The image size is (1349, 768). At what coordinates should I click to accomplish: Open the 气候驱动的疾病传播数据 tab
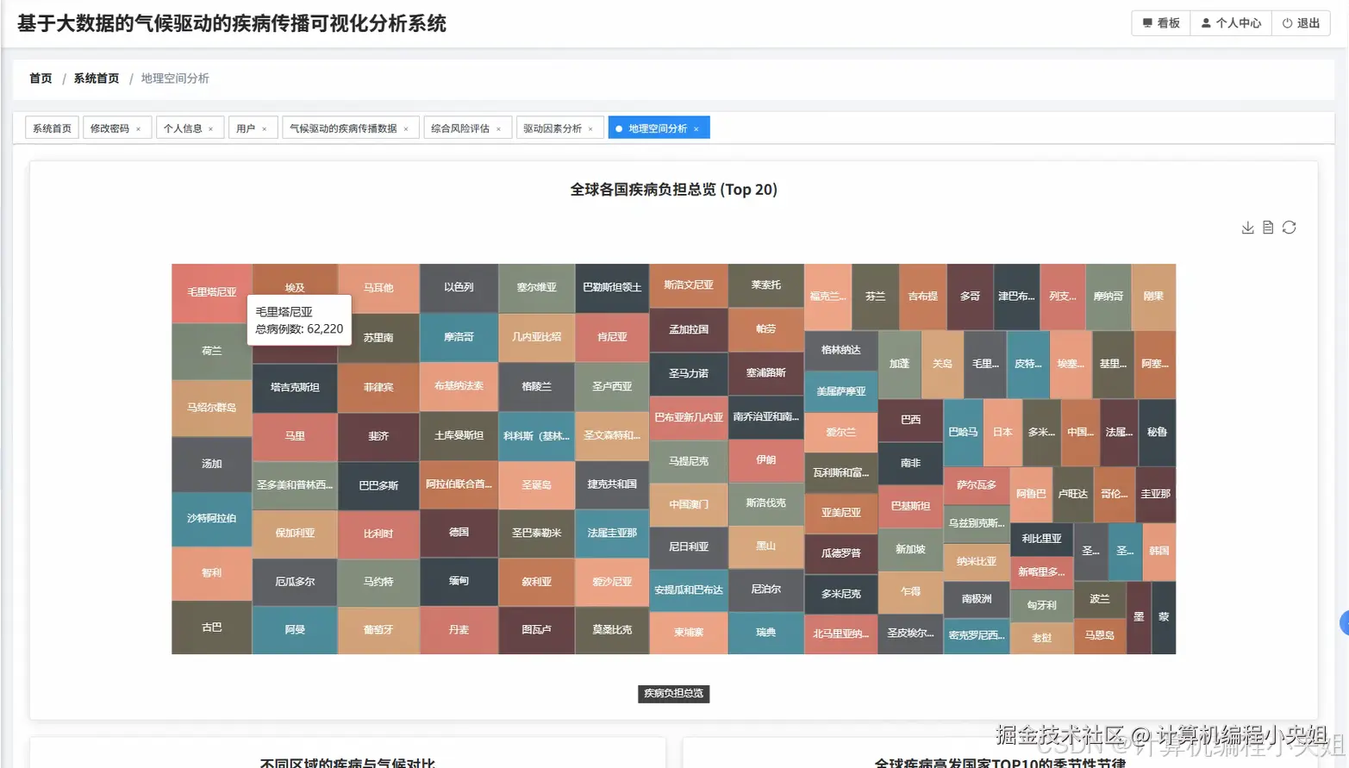[x=345, y=127]
